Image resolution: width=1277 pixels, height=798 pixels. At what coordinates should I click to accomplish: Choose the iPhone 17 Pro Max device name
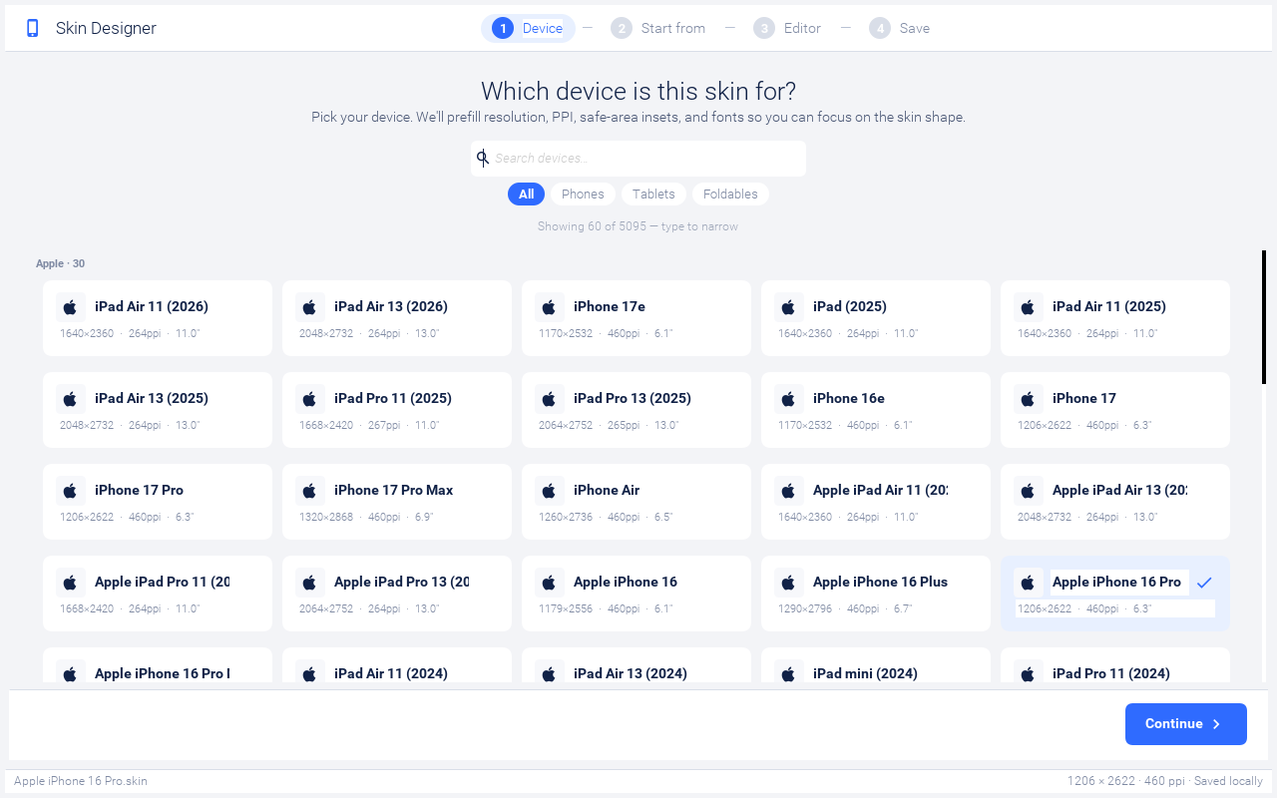click(x=394, y=490)
